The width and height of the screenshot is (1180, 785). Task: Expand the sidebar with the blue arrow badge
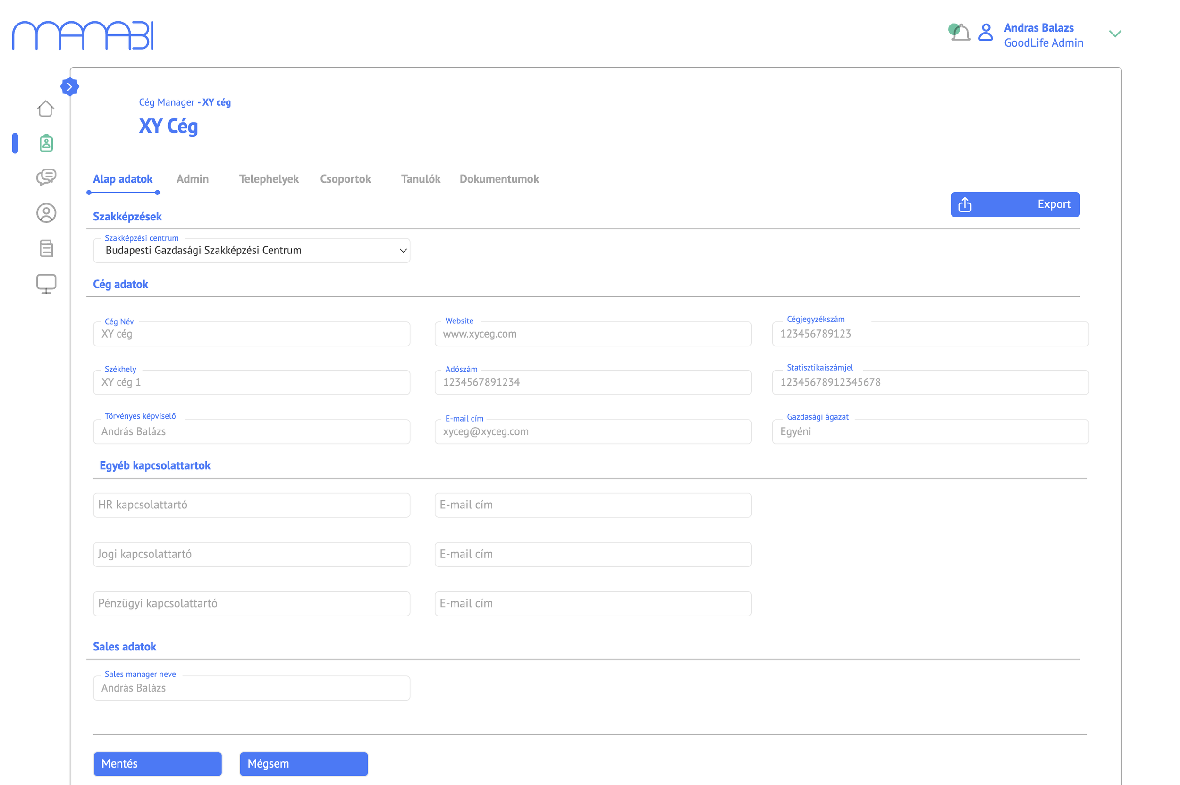(x=69, y=87)
